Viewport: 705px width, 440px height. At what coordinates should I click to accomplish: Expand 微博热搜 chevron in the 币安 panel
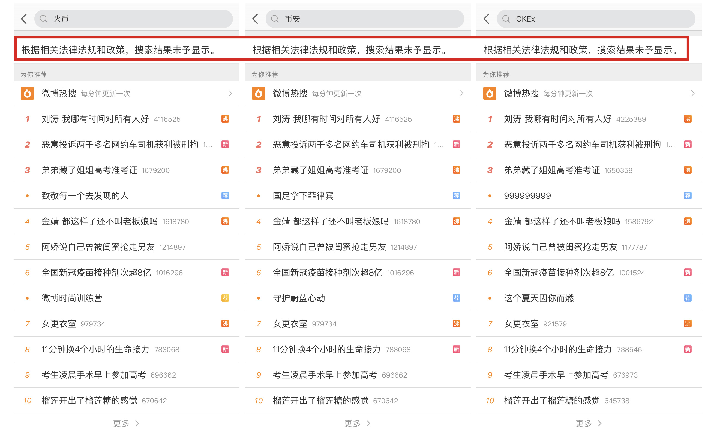[x=461, y=93]
